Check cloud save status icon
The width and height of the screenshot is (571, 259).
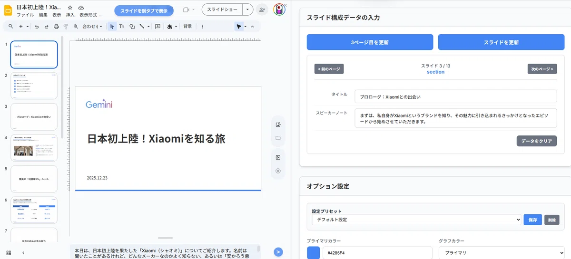tap(81, 8)
